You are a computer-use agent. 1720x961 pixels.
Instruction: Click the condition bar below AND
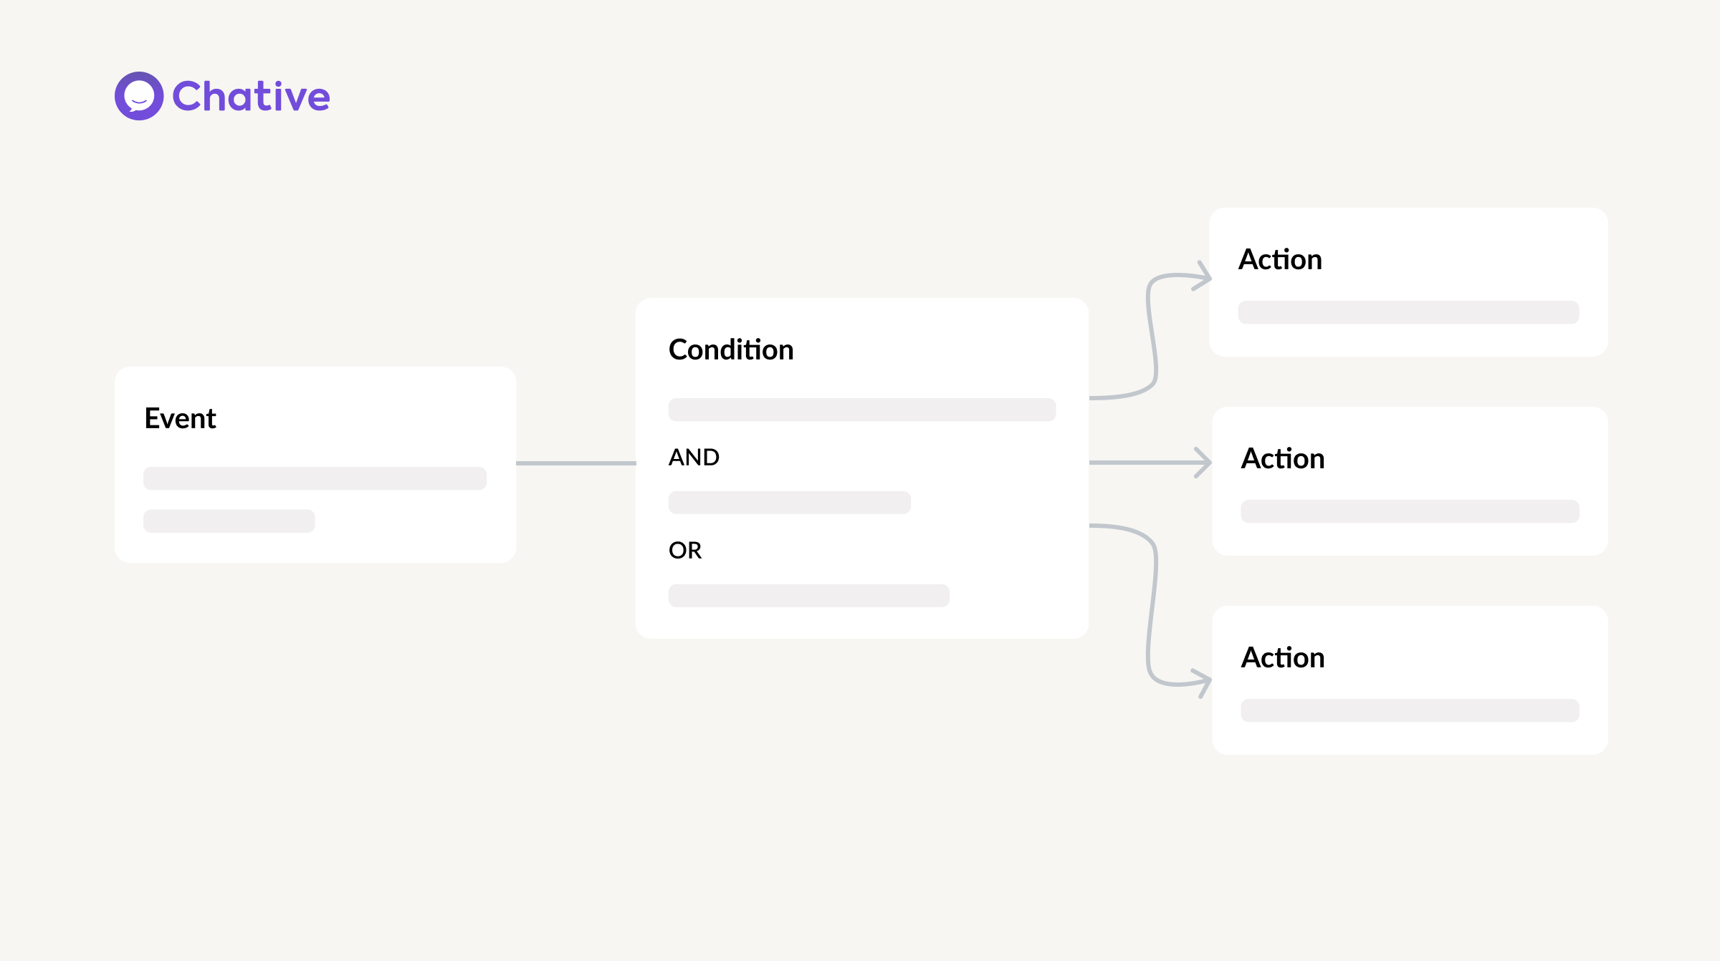coord(789,503)
